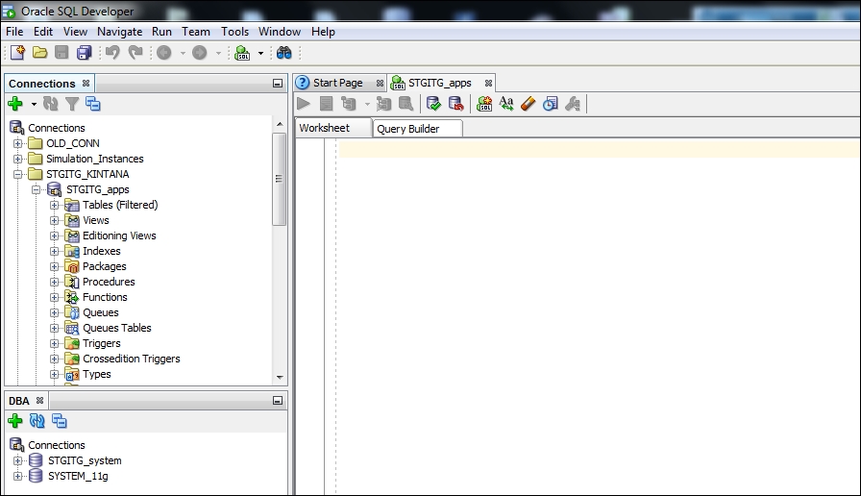This screenshot has height=496, width=861.
Task: Collapse all in DBA panel
Action: click(60, 421)
